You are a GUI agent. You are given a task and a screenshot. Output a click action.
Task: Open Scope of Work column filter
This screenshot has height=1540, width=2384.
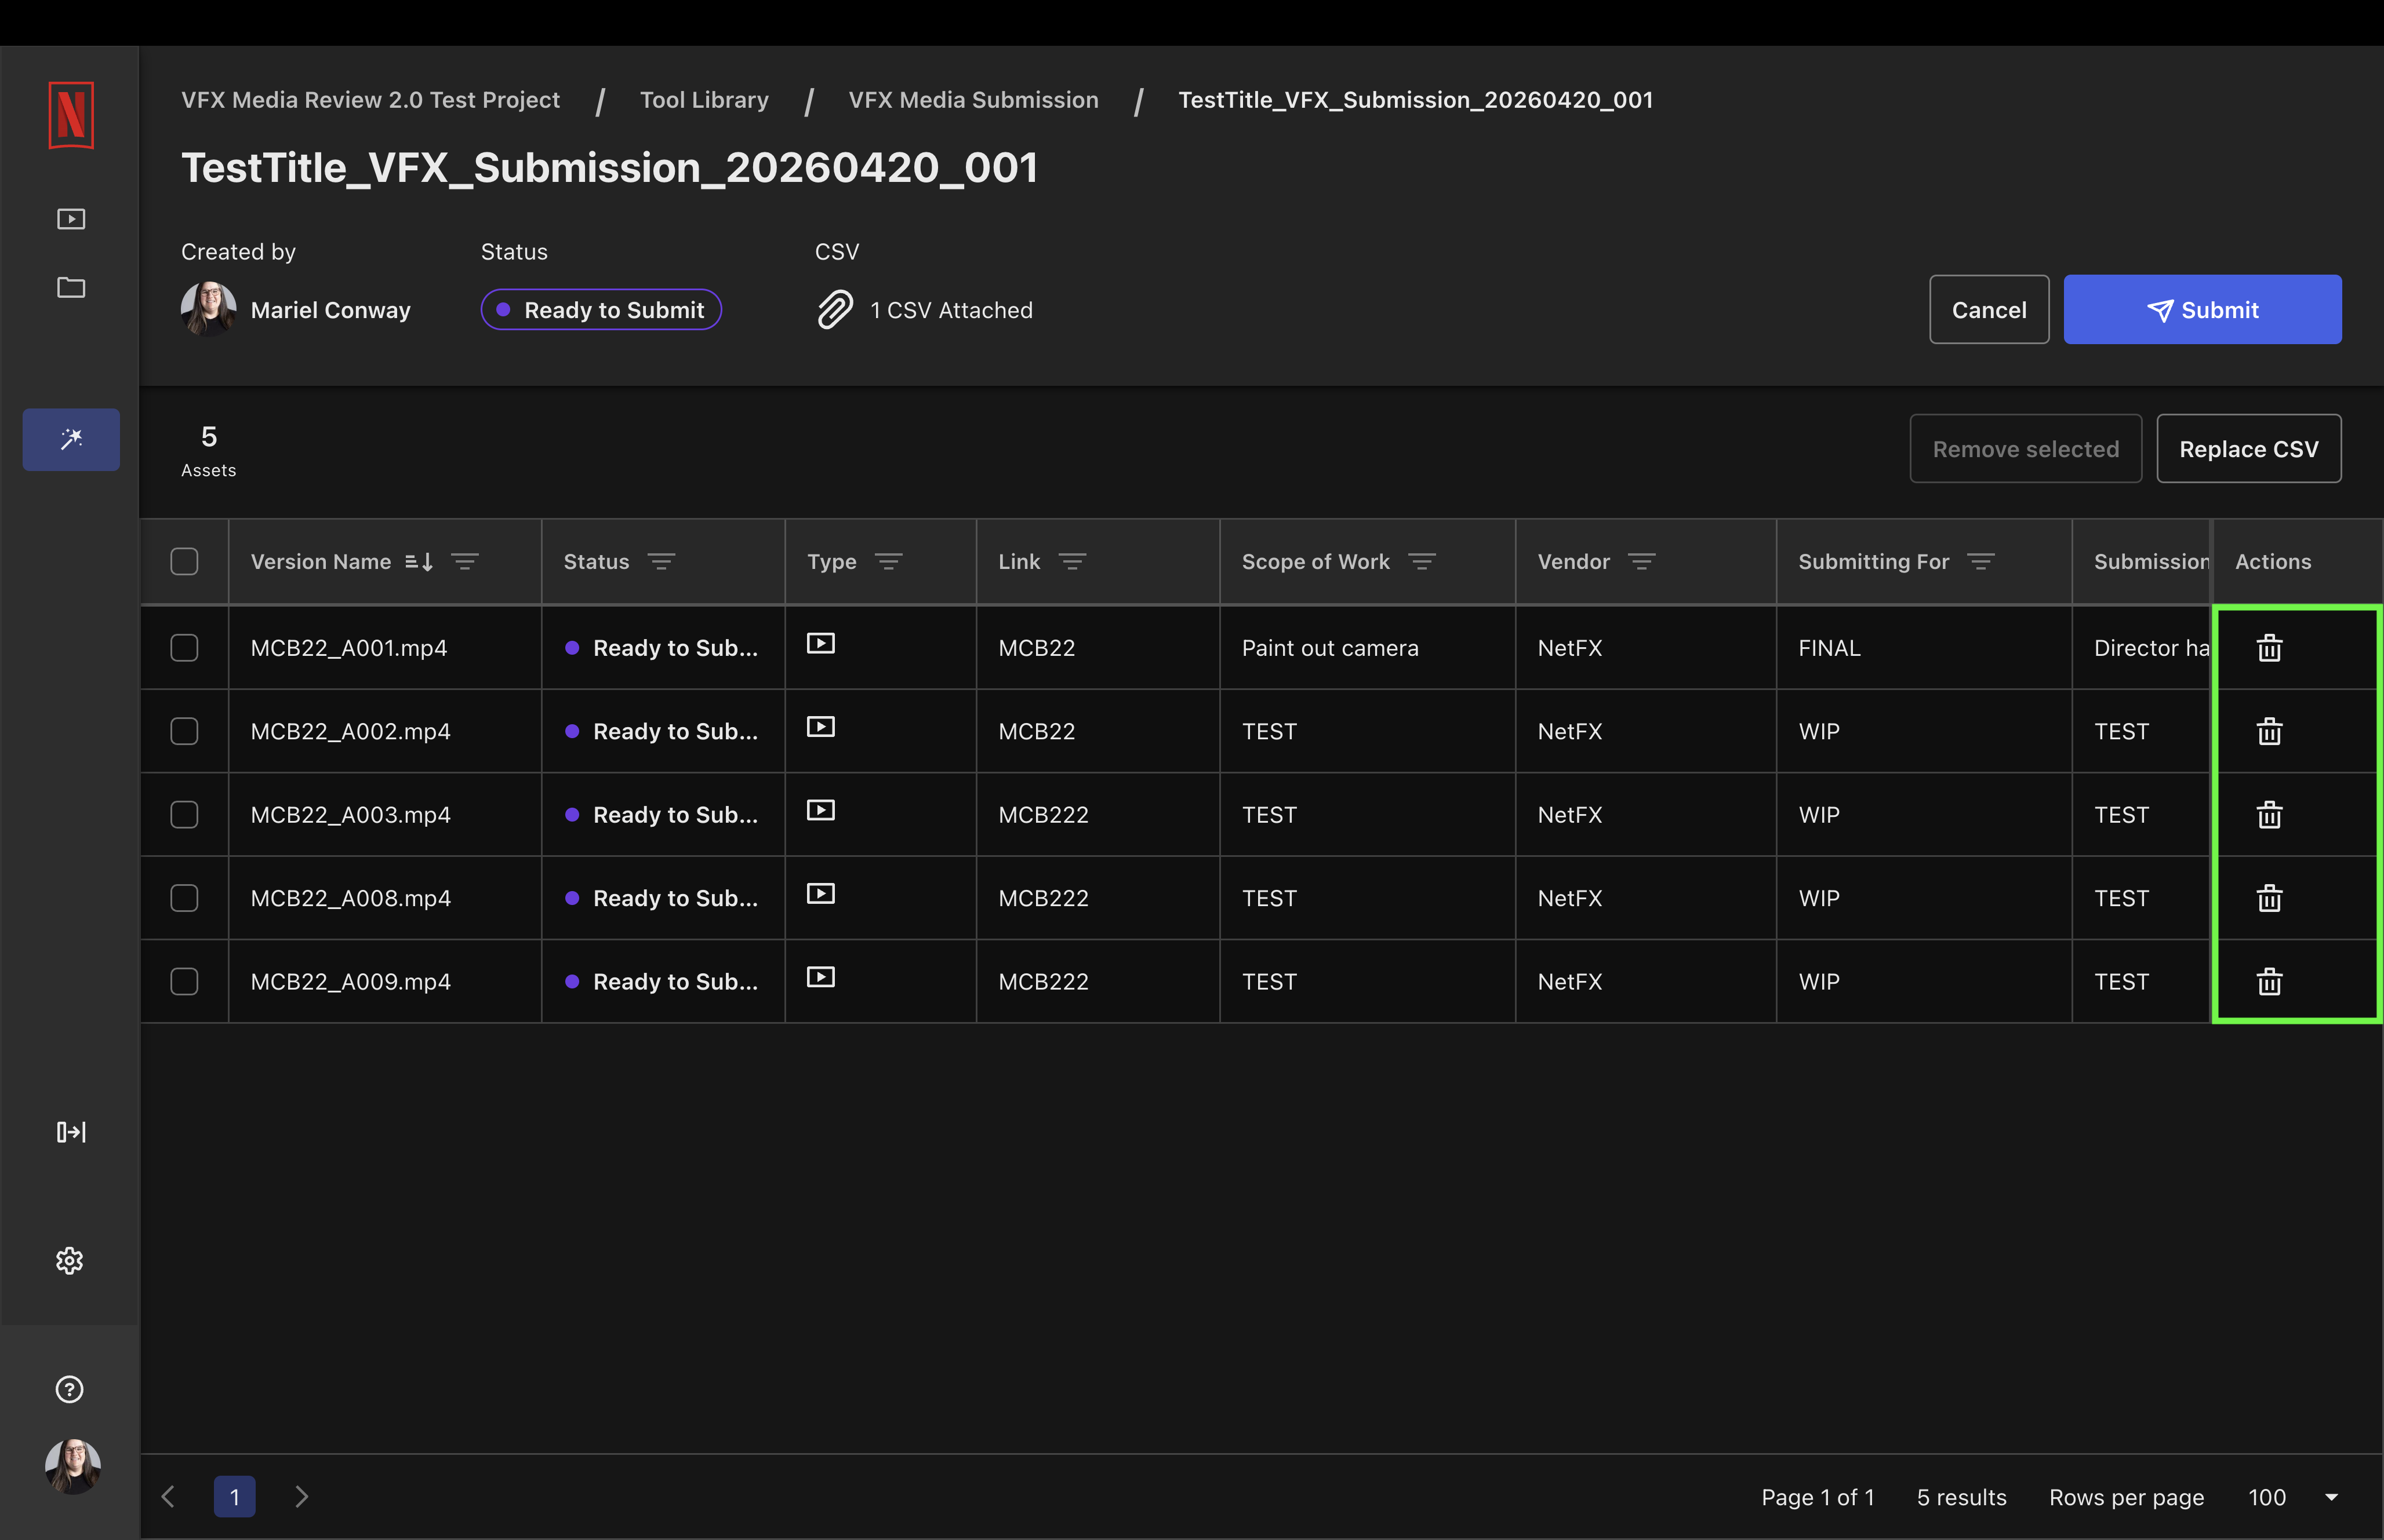click(1423, 562)
